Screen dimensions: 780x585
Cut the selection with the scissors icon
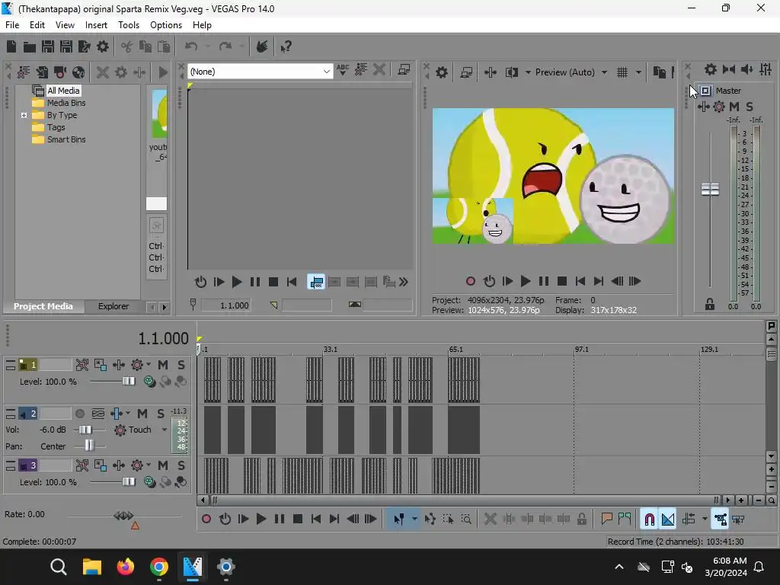pyautogui.click(x=127, y=46)
